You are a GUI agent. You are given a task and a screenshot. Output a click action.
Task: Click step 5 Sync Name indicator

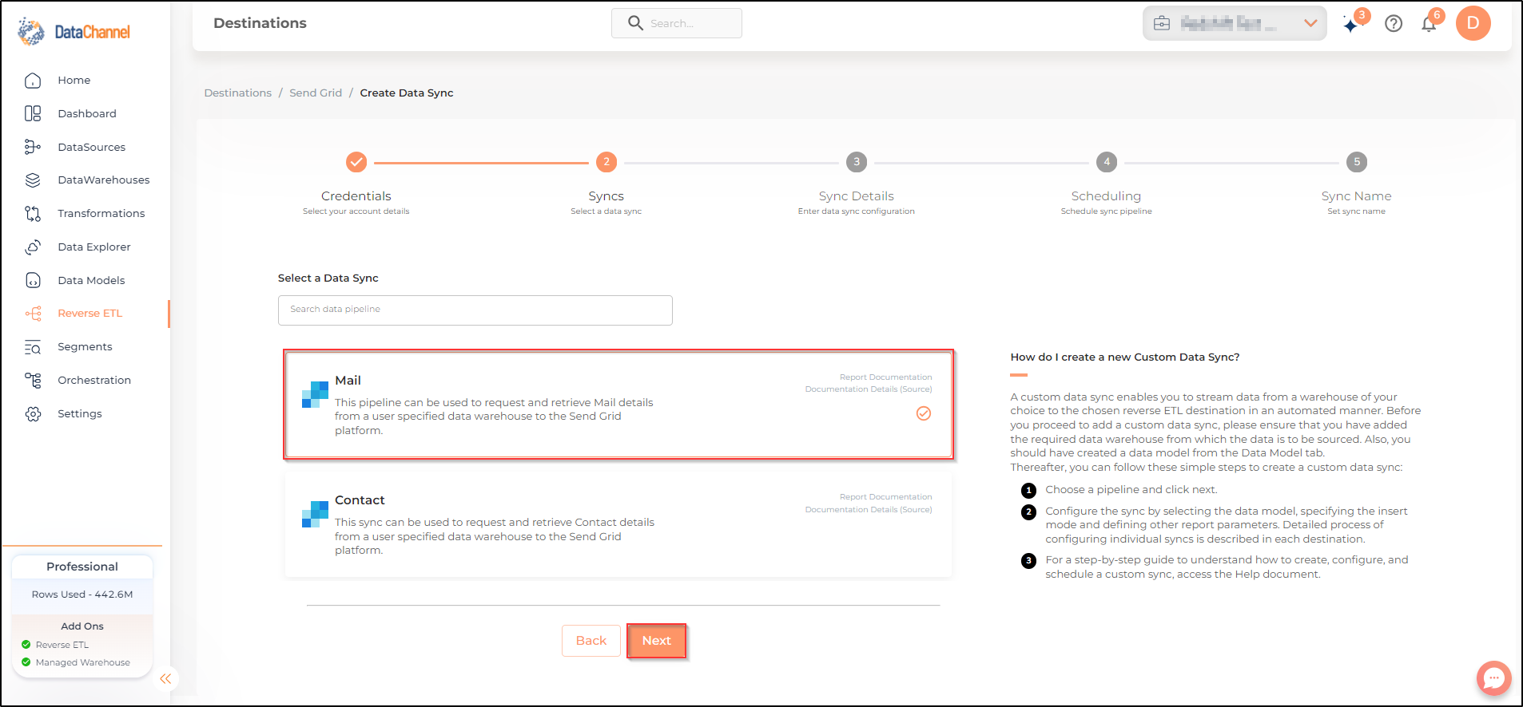[x=1357, y=162]
